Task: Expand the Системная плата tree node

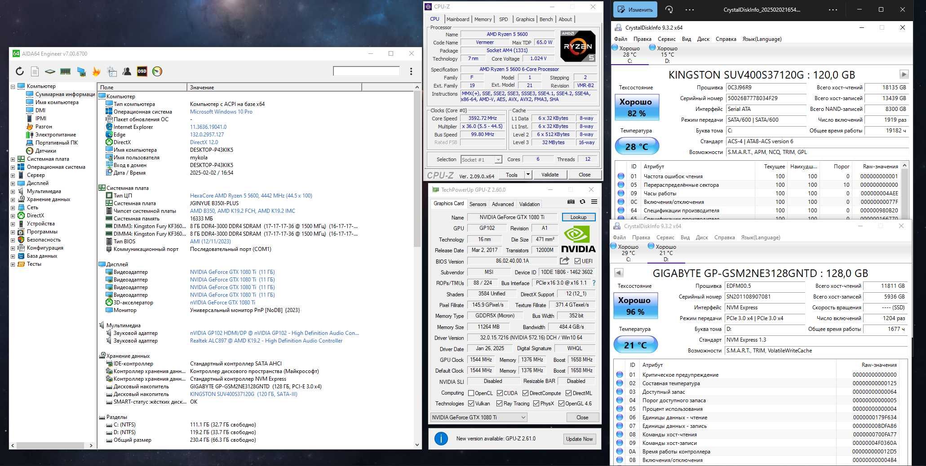Action: [13, 159]
